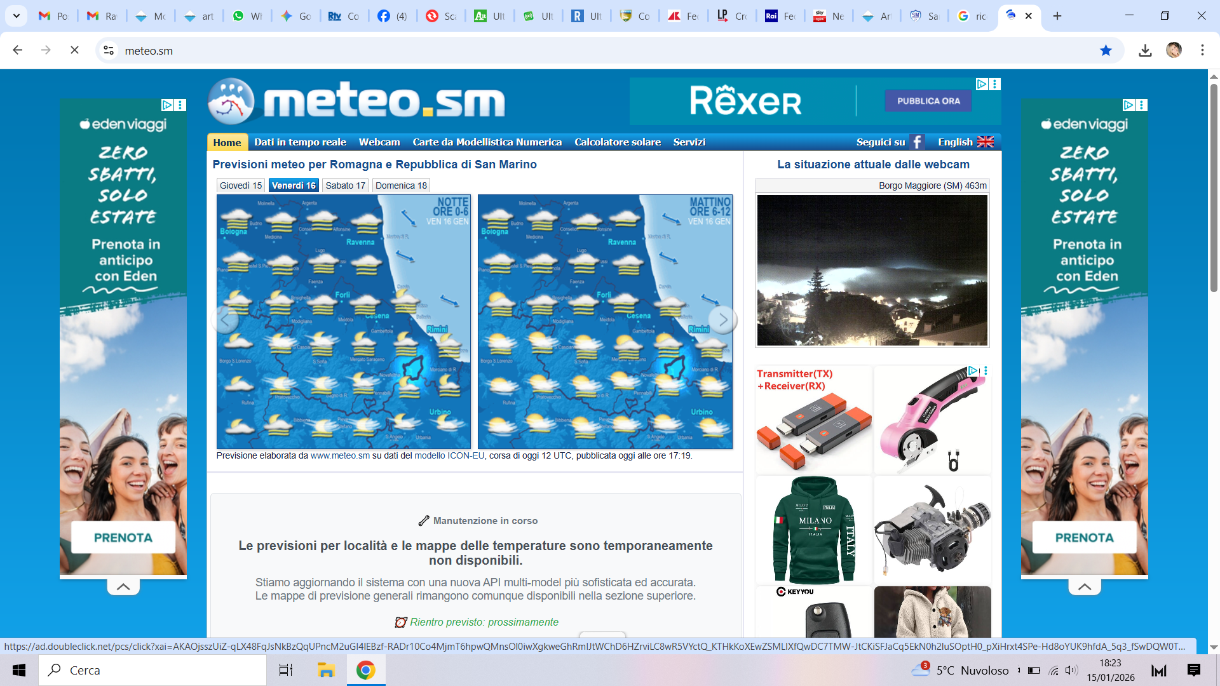
Task: Click the UK flag English icon
Action: [x=985, y=142]
